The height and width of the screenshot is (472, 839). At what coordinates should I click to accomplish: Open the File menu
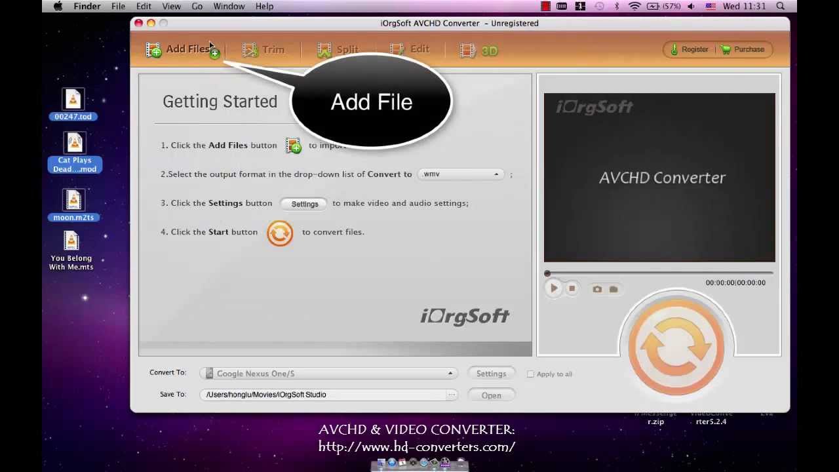[118, 7]
